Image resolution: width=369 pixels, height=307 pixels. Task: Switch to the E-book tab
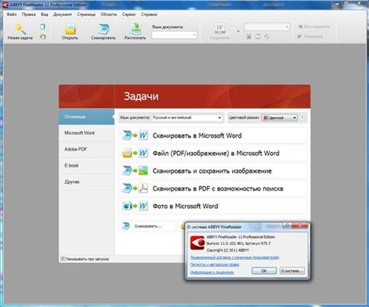click(87, 165)
